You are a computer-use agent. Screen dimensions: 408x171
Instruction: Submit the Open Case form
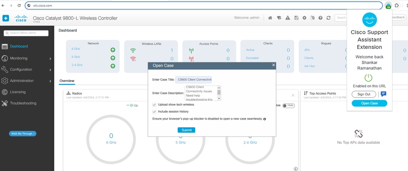pos(186,130)
